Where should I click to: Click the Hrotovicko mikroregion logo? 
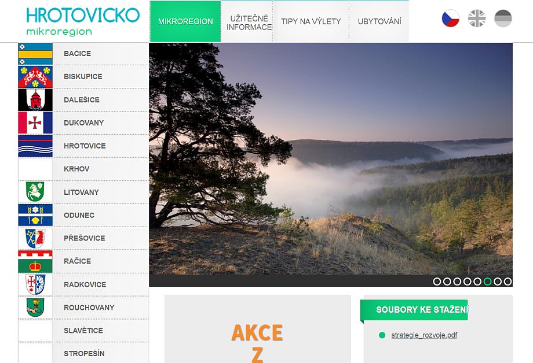point(83,21)
